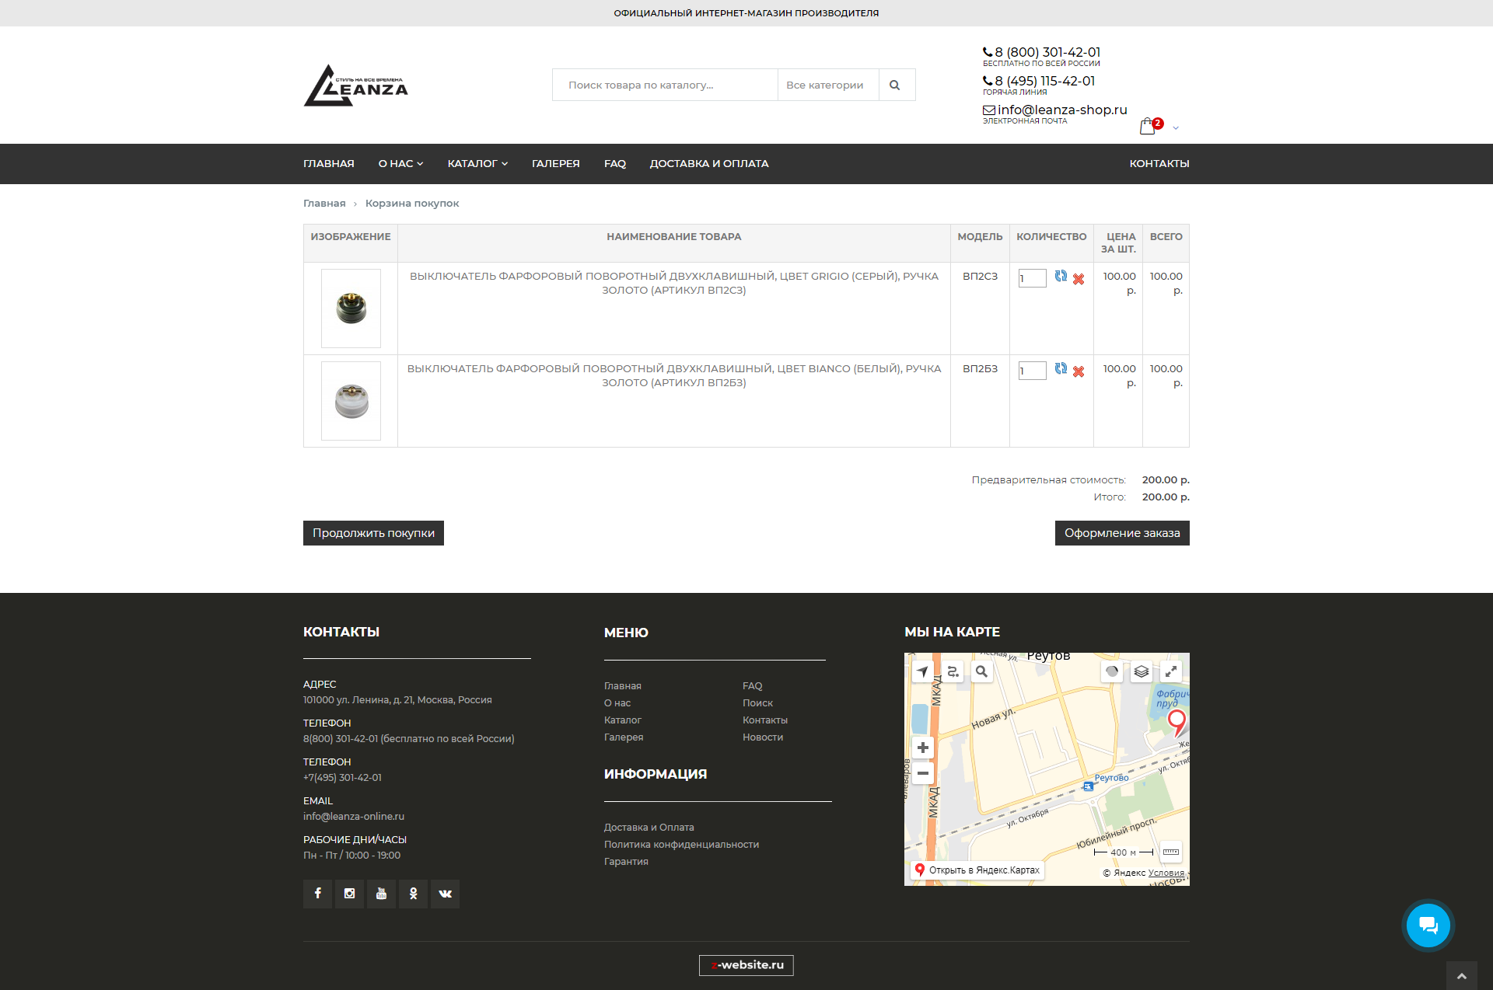Open the КОНТАКТЫ menu item
The width and height of the screenshot is (1493, 990).
(x=1159, y=163)
